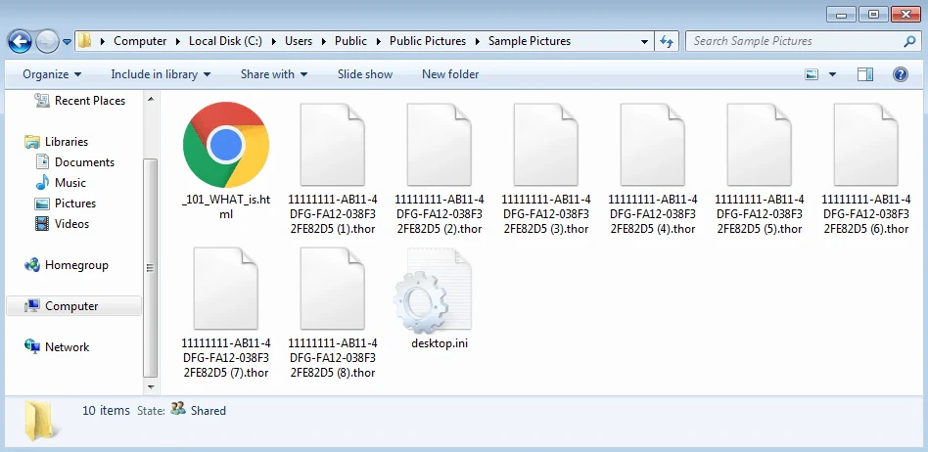Click the Forward navigation arrow
Image resolution: width=928 pixels, height=452 pixels.
pos(47,41)
